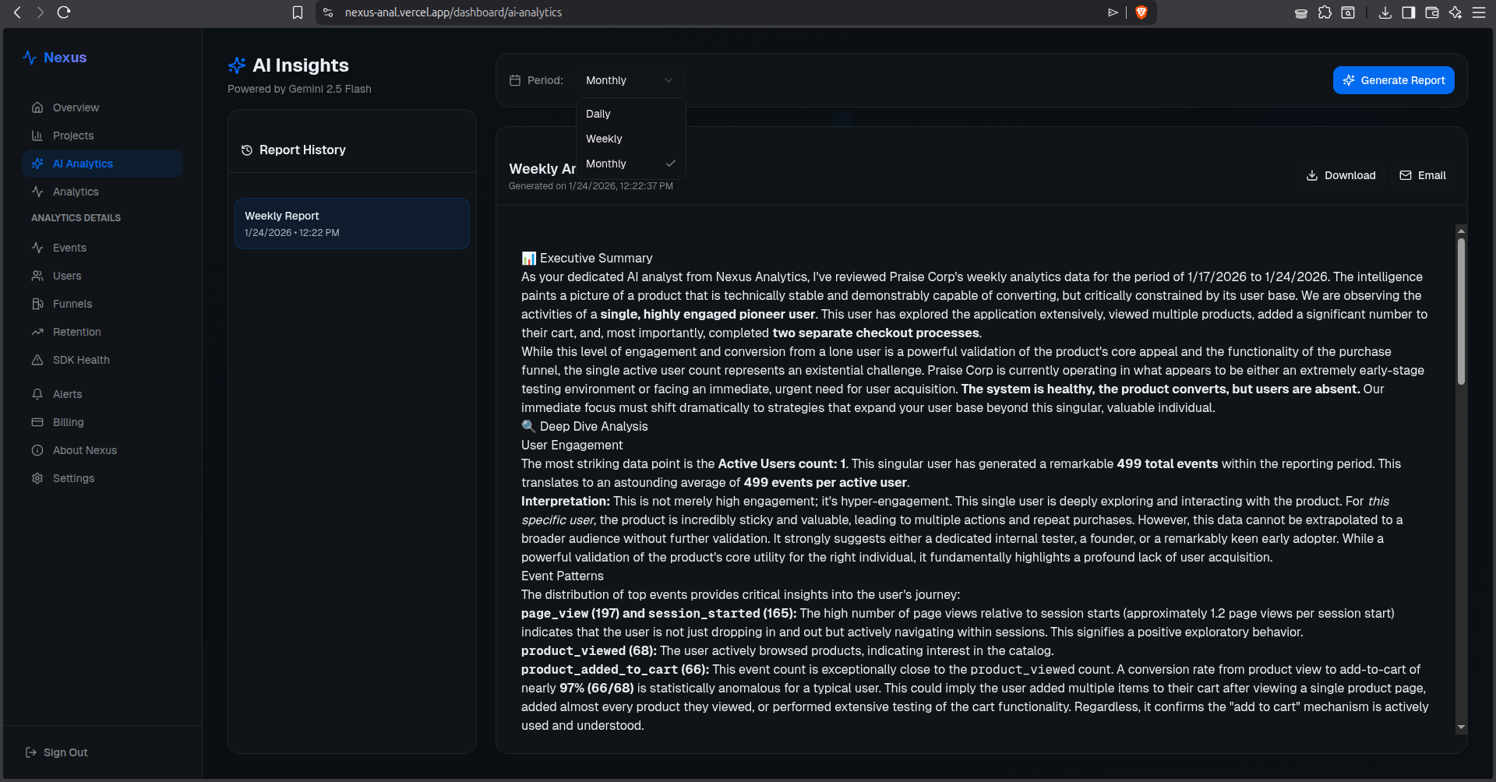Select the Weekly Report history entry
Viewport: 1496px width, 782px height.
pos(352,224)
